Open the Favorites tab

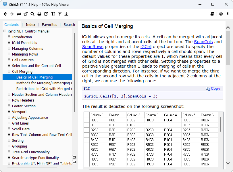click(49, 25)
